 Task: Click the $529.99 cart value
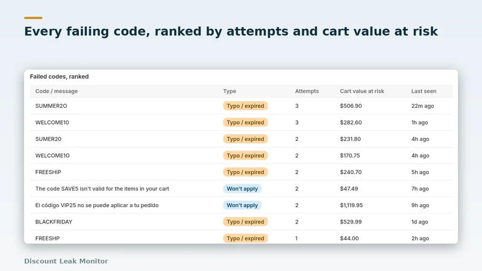tap(351, 222)
